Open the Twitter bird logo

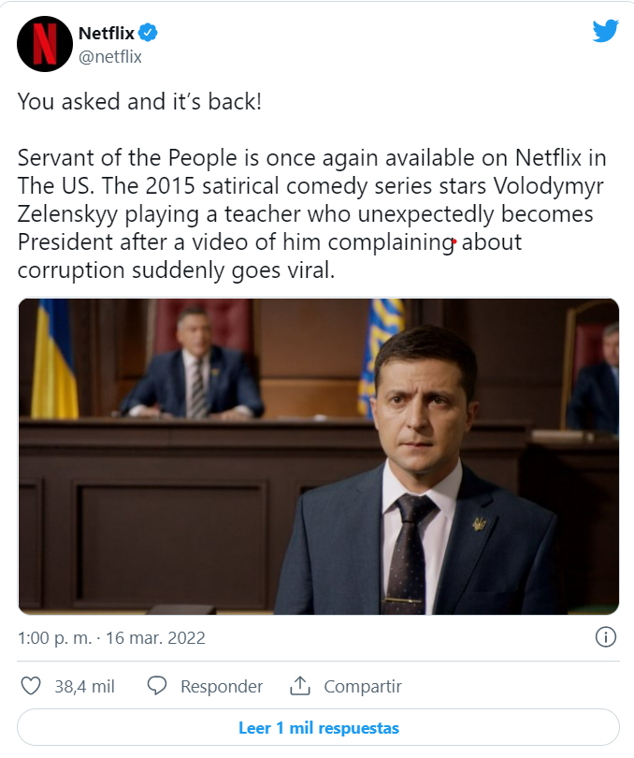coord(605,31)
